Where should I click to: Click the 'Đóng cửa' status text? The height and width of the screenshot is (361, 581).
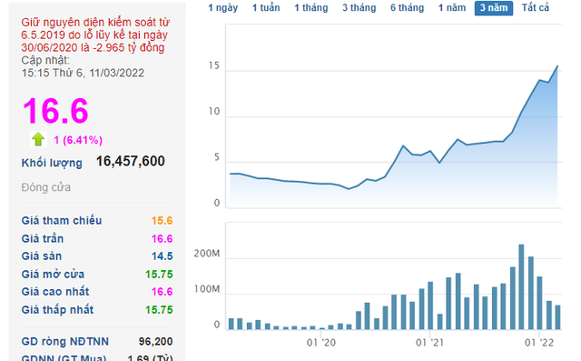[46, 187]
